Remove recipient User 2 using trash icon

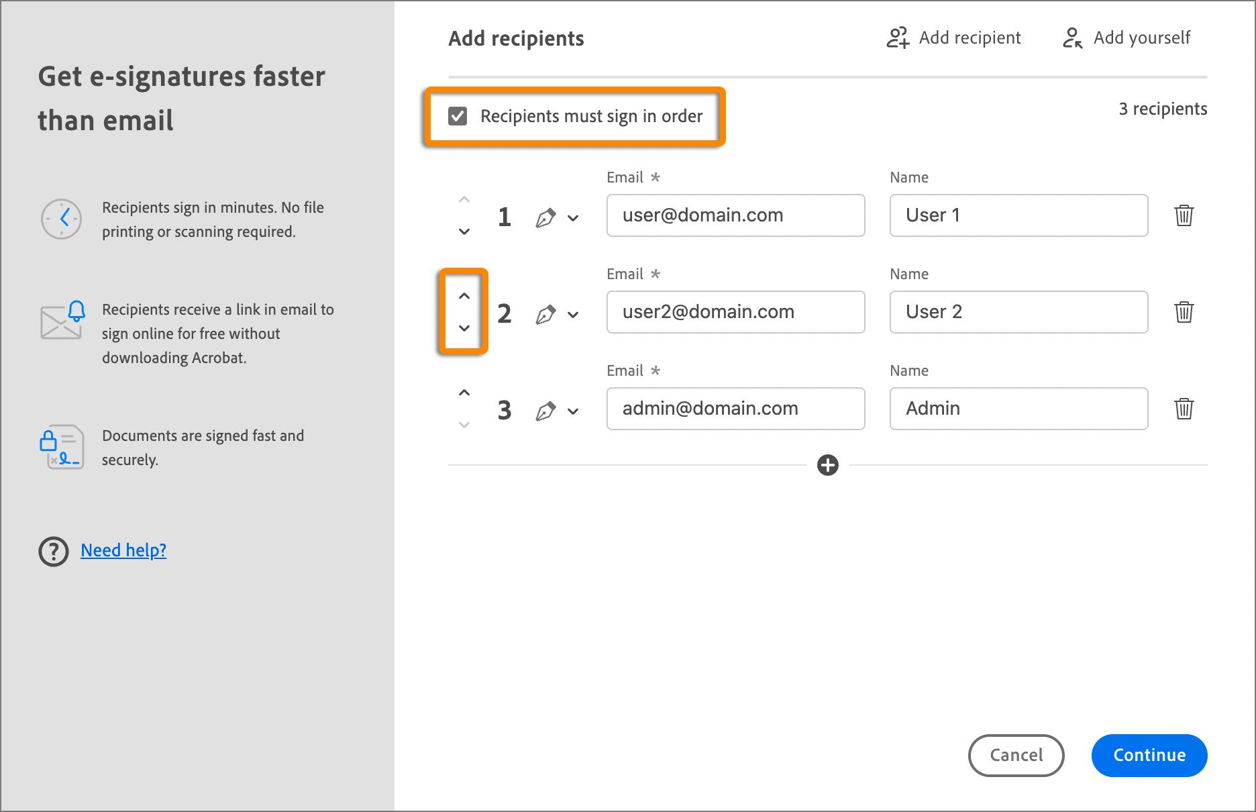(x=1184, y=312)
